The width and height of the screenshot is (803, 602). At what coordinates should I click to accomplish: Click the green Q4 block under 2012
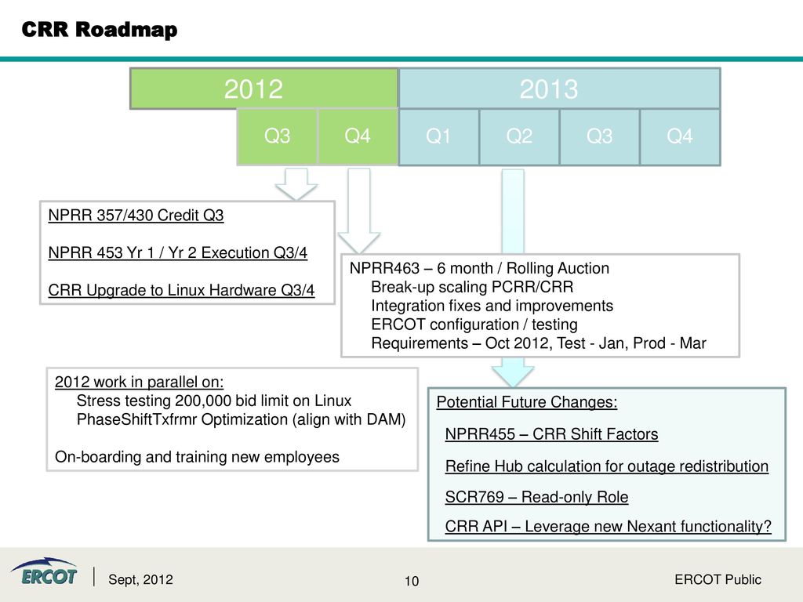[358, 136]
